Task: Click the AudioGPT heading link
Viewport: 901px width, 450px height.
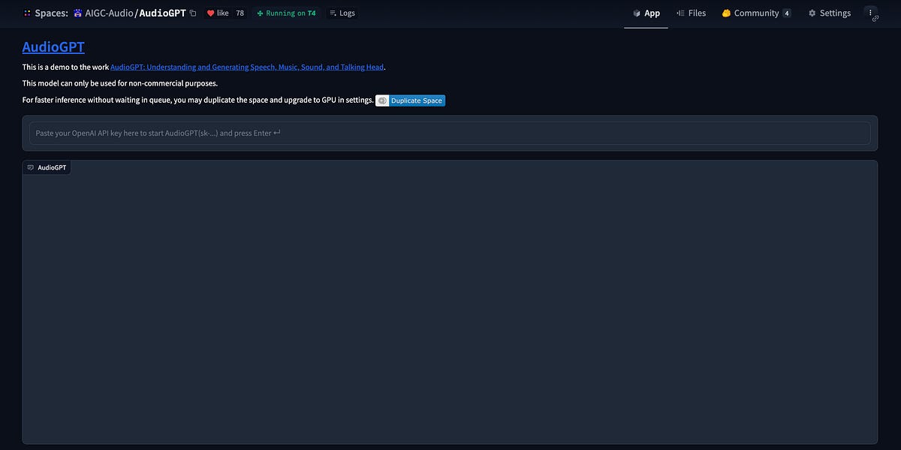Action: click(53, 46)
